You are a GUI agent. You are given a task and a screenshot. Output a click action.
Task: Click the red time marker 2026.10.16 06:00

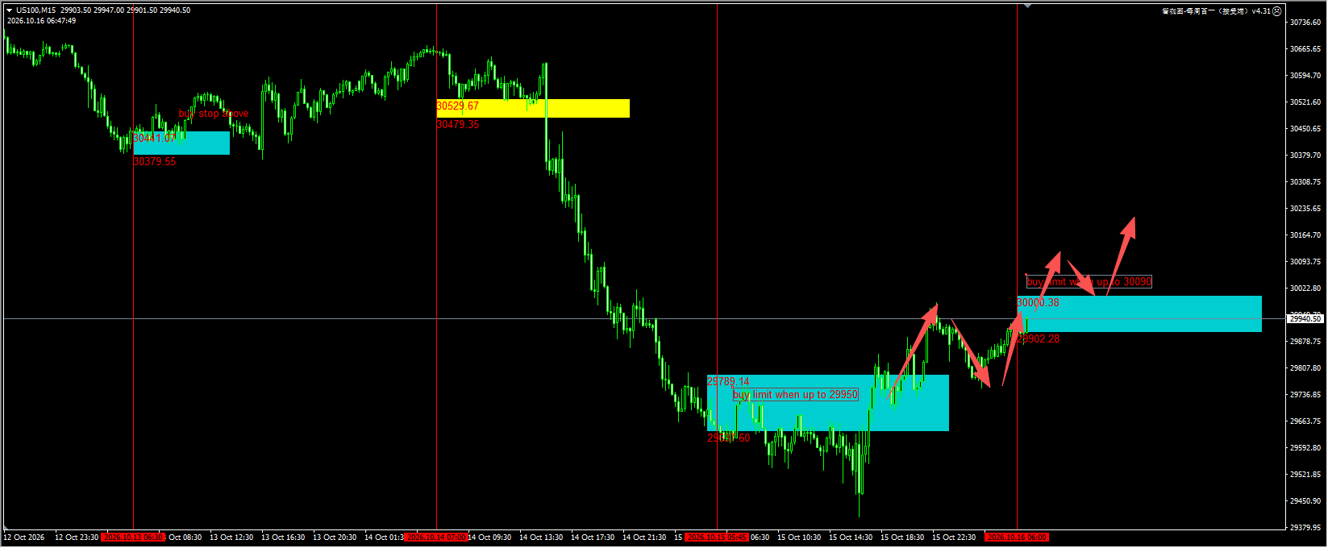[1017, 537]
